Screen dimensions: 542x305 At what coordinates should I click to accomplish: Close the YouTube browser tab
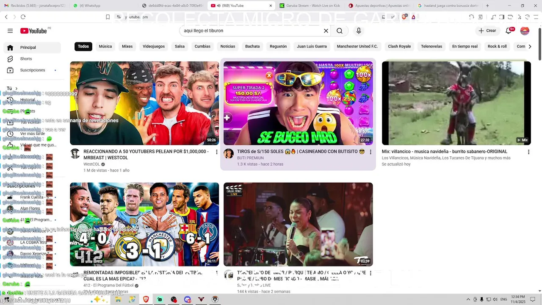click(x=271, y=6)
